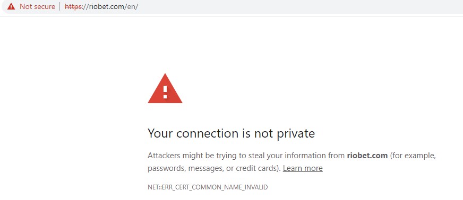463x200 pixels.
Task: Open site info via "Not secure" label
Action: pyautogui.click(x=37, y=6)
